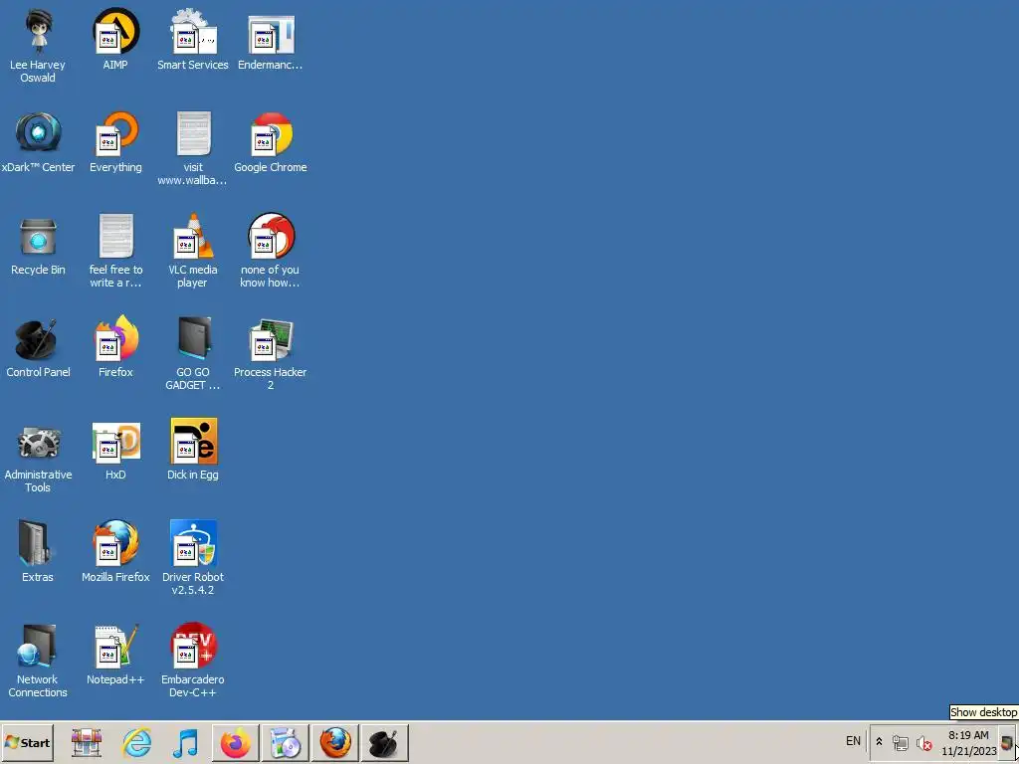Open the music note app in the taskbar

click(185, 742)
